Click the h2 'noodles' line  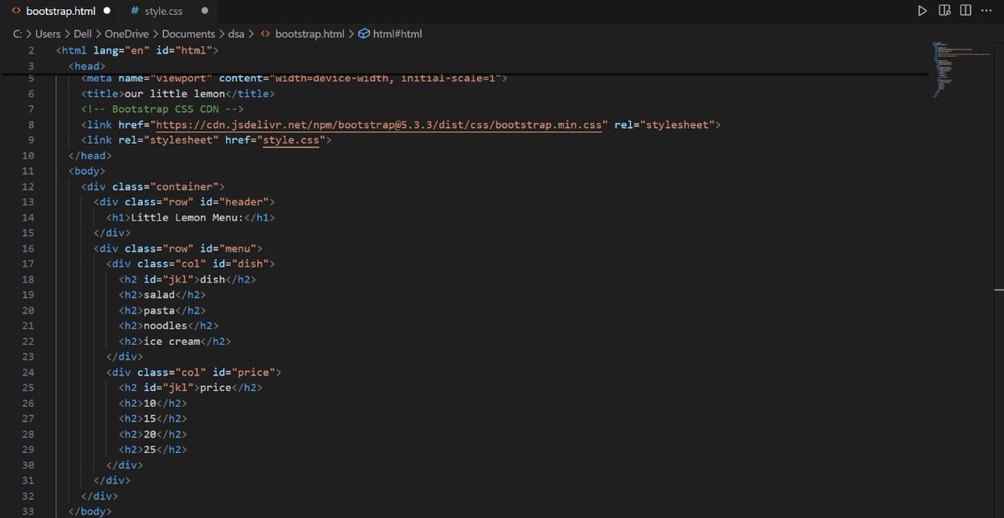click(168, 326)
